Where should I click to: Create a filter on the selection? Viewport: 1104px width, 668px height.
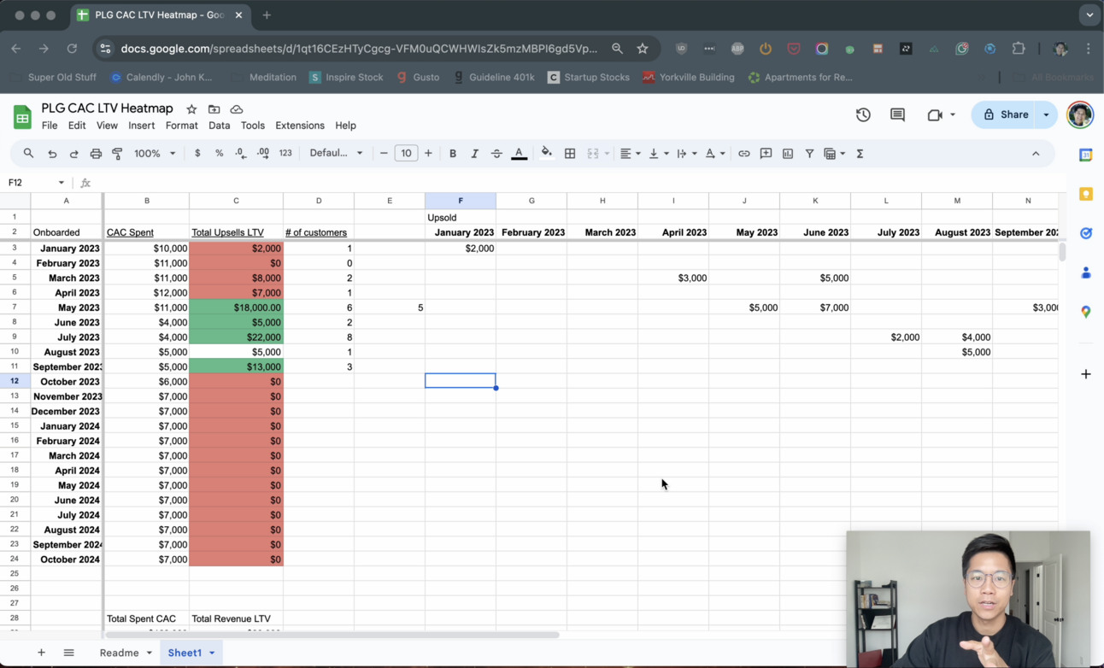click(x=809, y=153)
